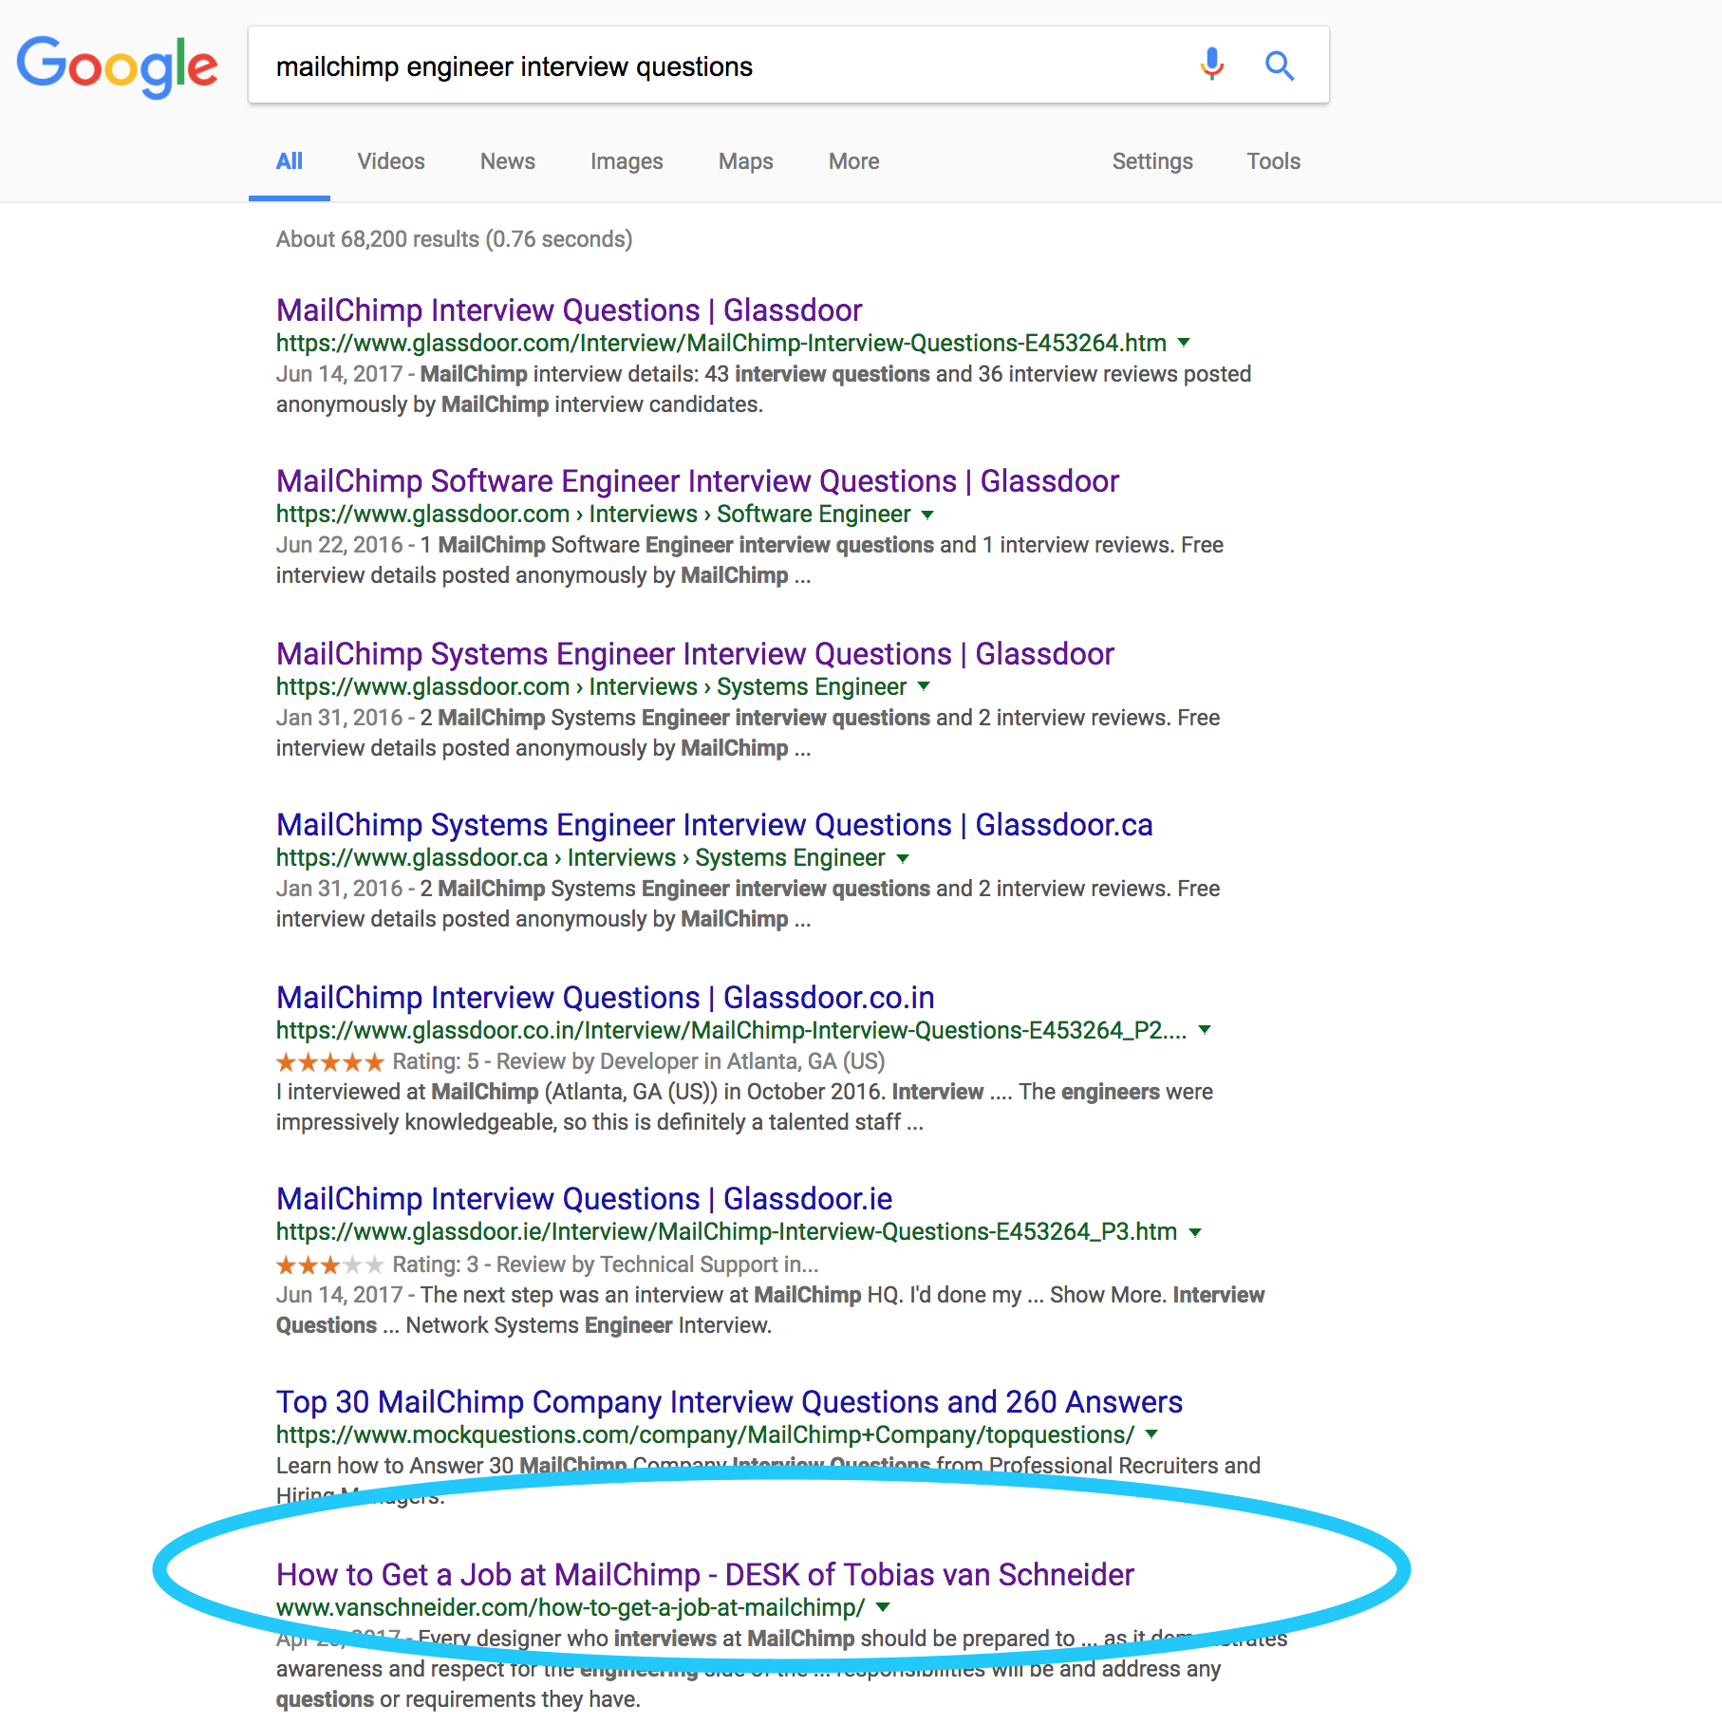
Task: Expand arrow after glassdoor.com Systems Engineer breadcrumb
Action: pos(924,686)
